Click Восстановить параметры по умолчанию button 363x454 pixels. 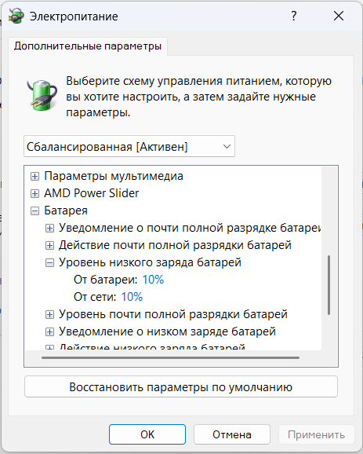[181, 386]
